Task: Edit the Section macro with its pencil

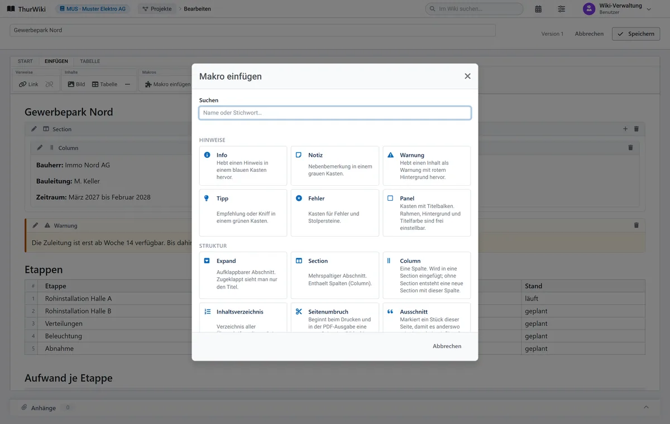Action: [x=34, y=129]
